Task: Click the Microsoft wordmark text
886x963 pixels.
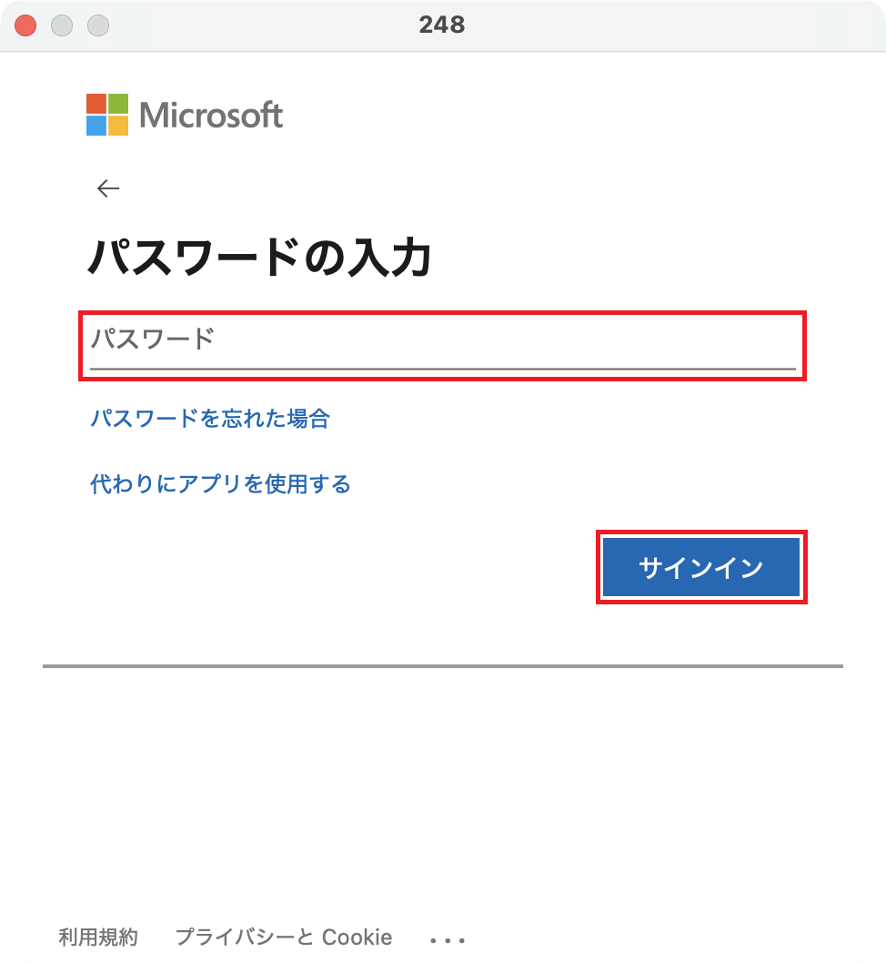Action: coord(211,116)
